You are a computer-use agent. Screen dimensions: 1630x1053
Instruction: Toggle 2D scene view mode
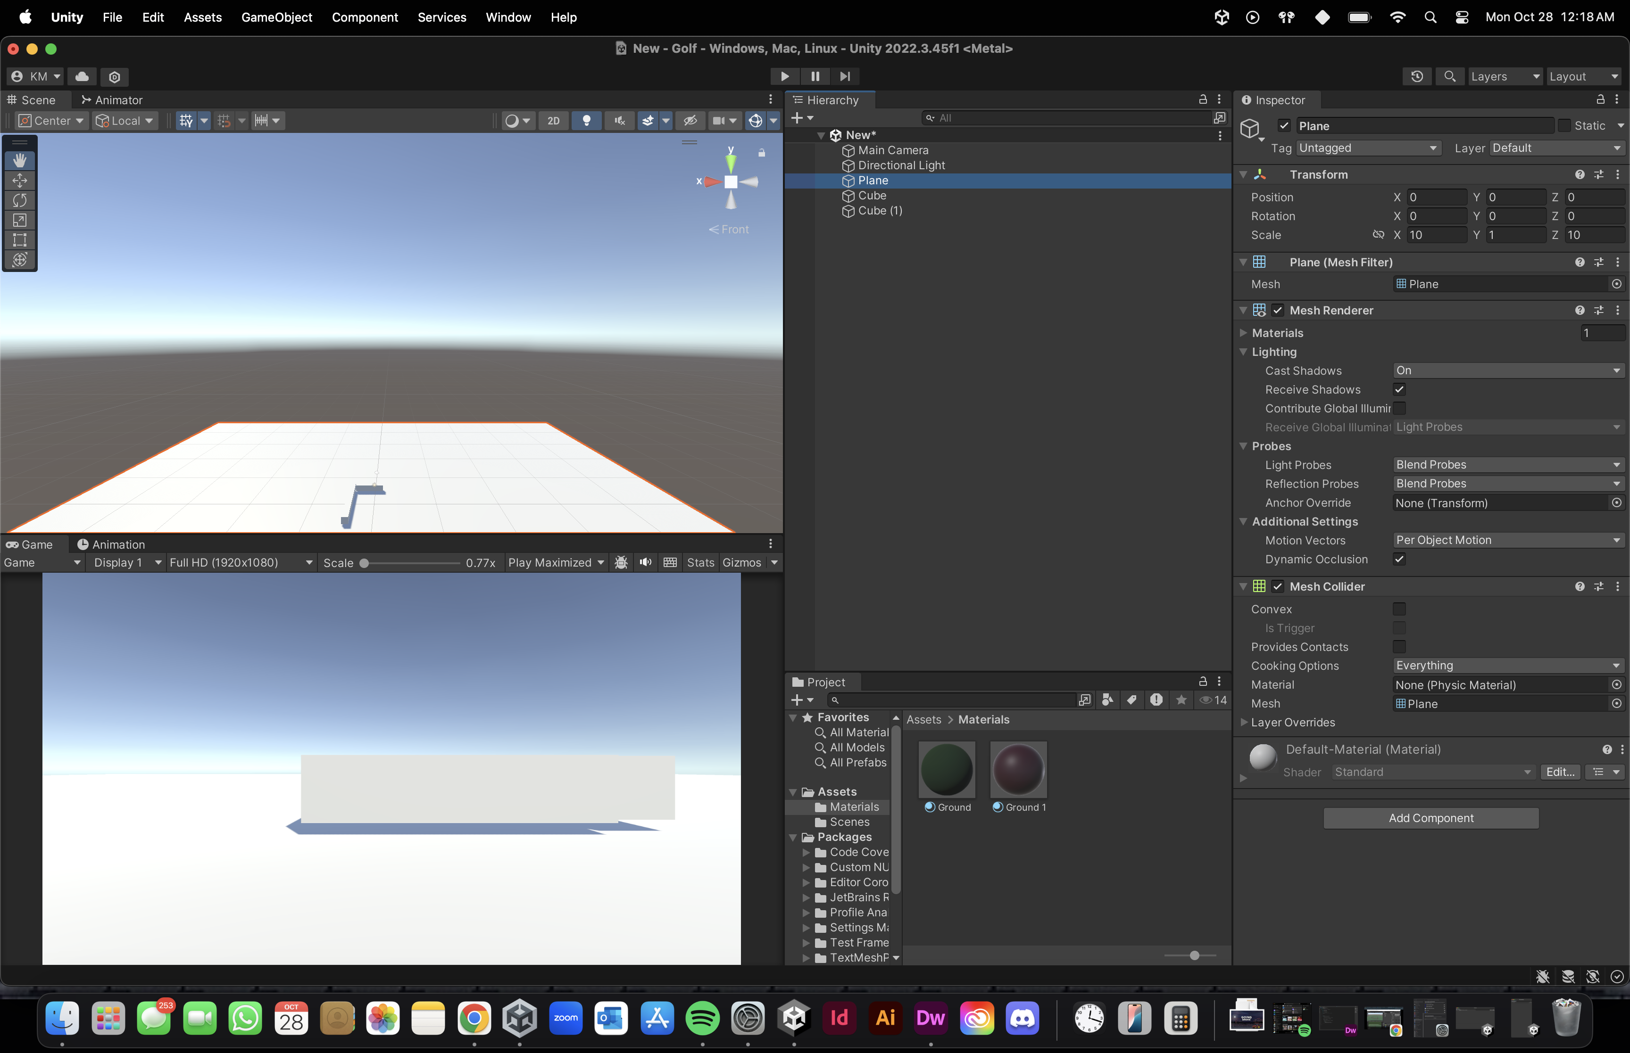point(553,120)
